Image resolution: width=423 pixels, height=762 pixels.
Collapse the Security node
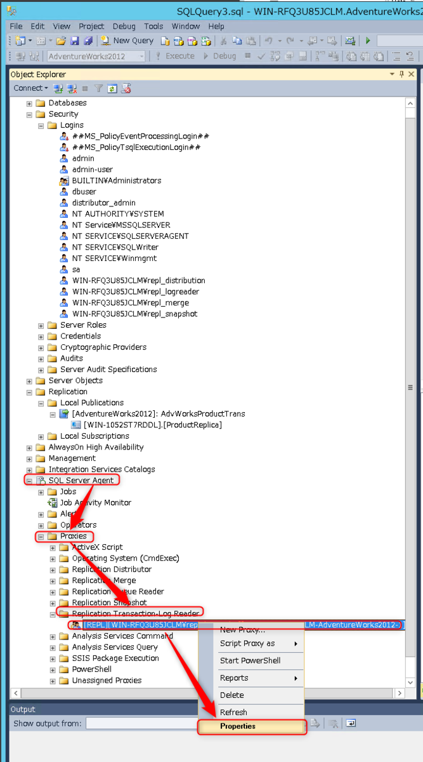(x=29, y=114)
